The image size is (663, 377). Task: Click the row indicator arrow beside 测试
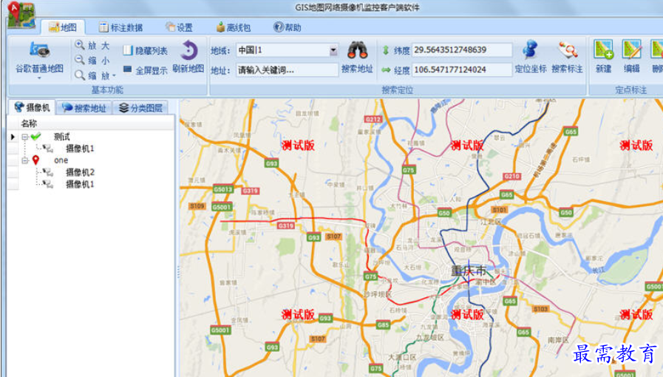[x=13, y=137]
